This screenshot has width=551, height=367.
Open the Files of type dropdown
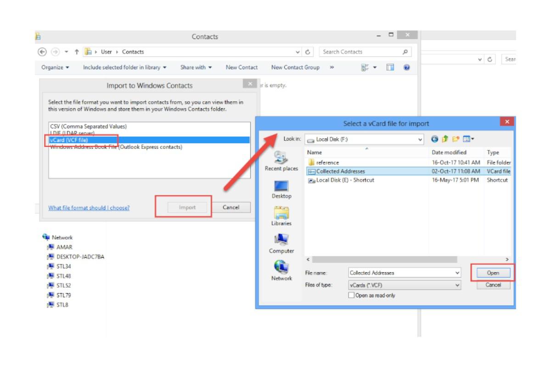coord(457,285)
